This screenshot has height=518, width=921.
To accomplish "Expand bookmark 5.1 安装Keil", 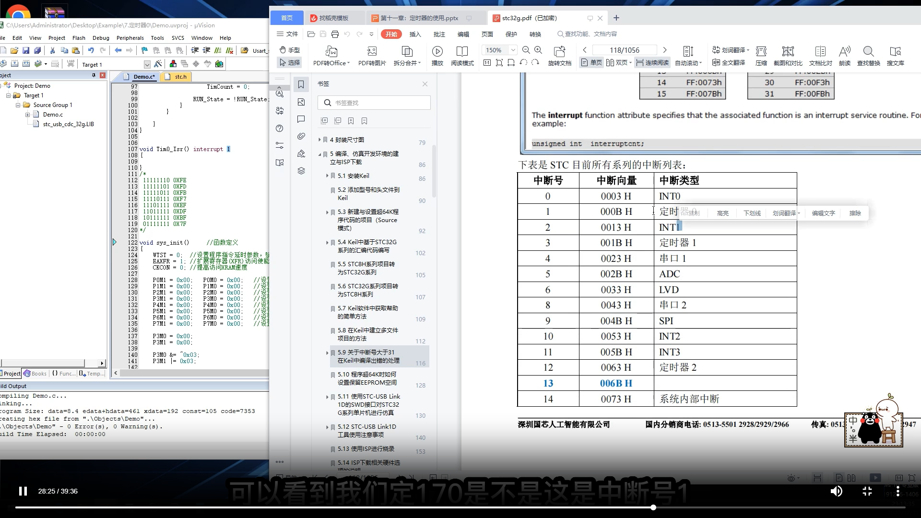I will (327, 176).
